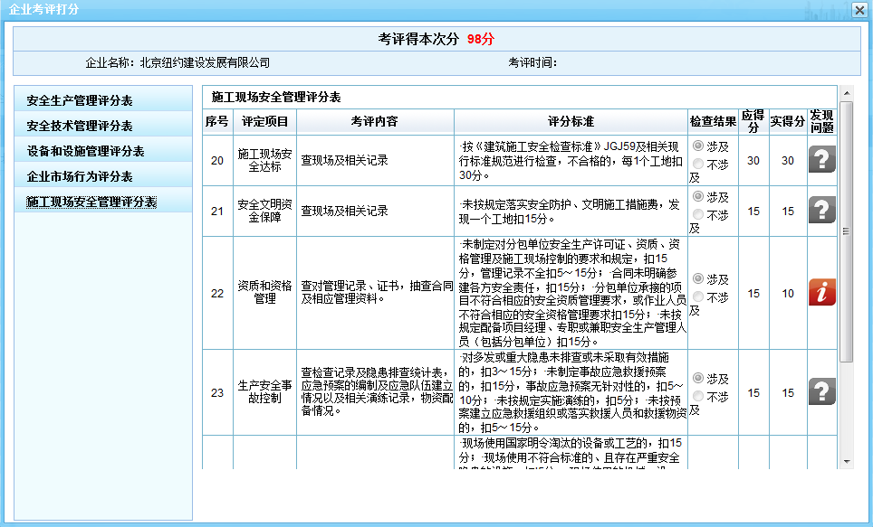This screenshot has width=873, height=527.
Task: Click the scrollbar up arrow
Action: [846, 93]
